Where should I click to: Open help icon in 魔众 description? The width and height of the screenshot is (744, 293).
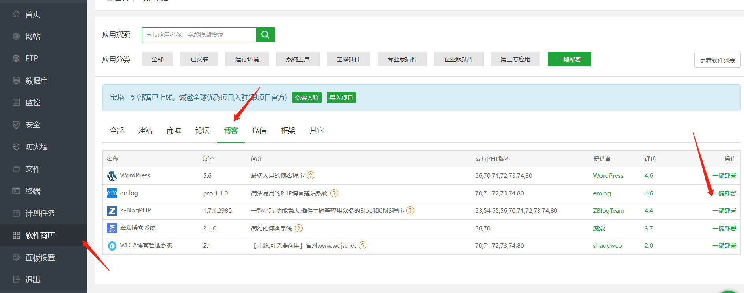click(299, 228)
